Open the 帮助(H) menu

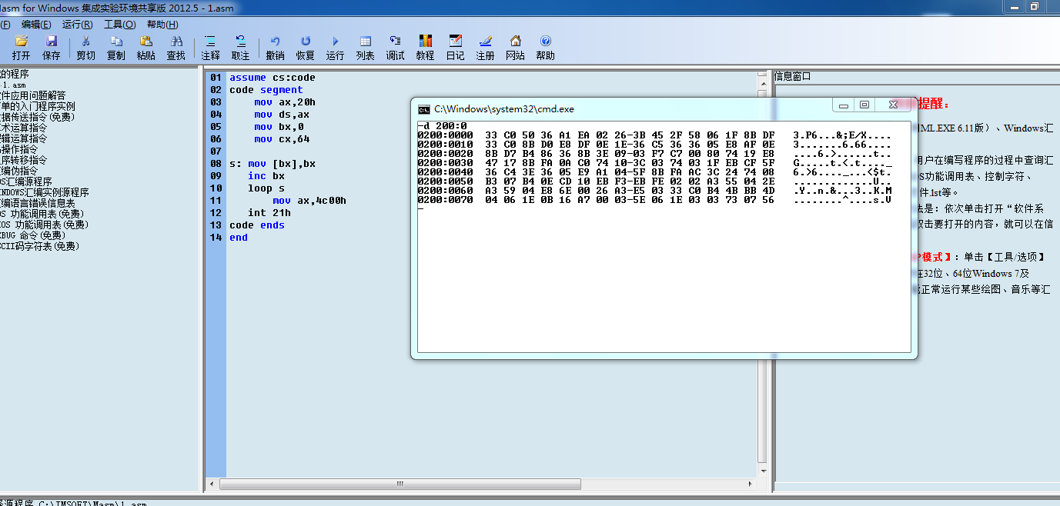point(162,25)
